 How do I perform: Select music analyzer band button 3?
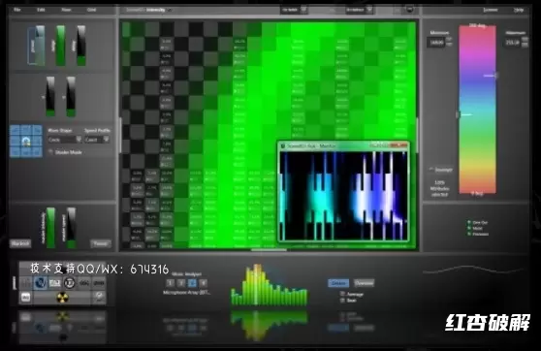[x=193, y=283]
